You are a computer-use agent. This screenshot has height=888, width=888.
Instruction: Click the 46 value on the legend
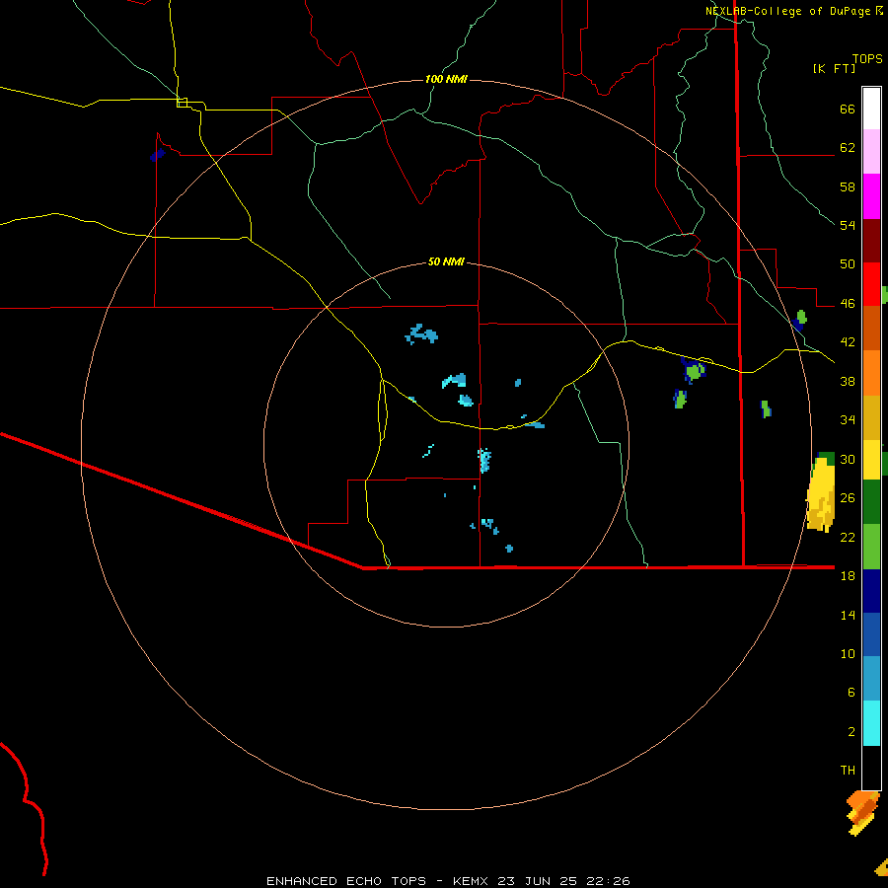click(x=848, y=303)
